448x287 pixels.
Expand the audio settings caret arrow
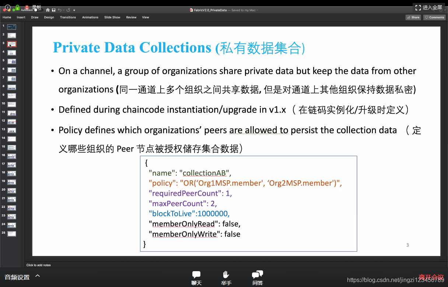pyautogui.click(x=38, y=276)
